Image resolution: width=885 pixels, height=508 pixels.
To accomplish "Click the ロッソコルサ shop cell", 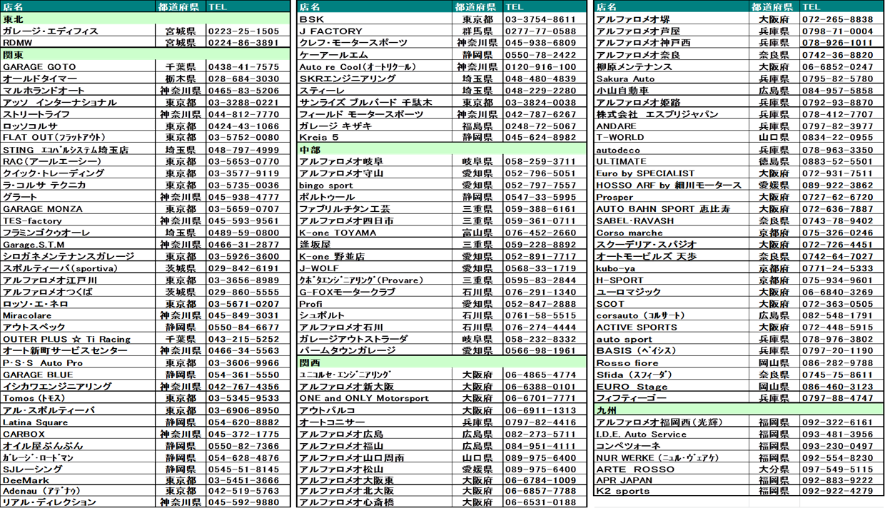I will tap(78, 126).
